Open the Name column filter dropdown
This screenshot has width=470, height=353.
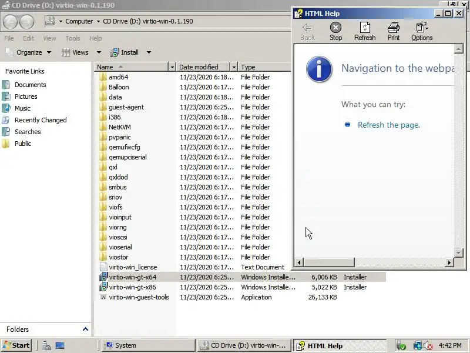[x=172, y=67]
